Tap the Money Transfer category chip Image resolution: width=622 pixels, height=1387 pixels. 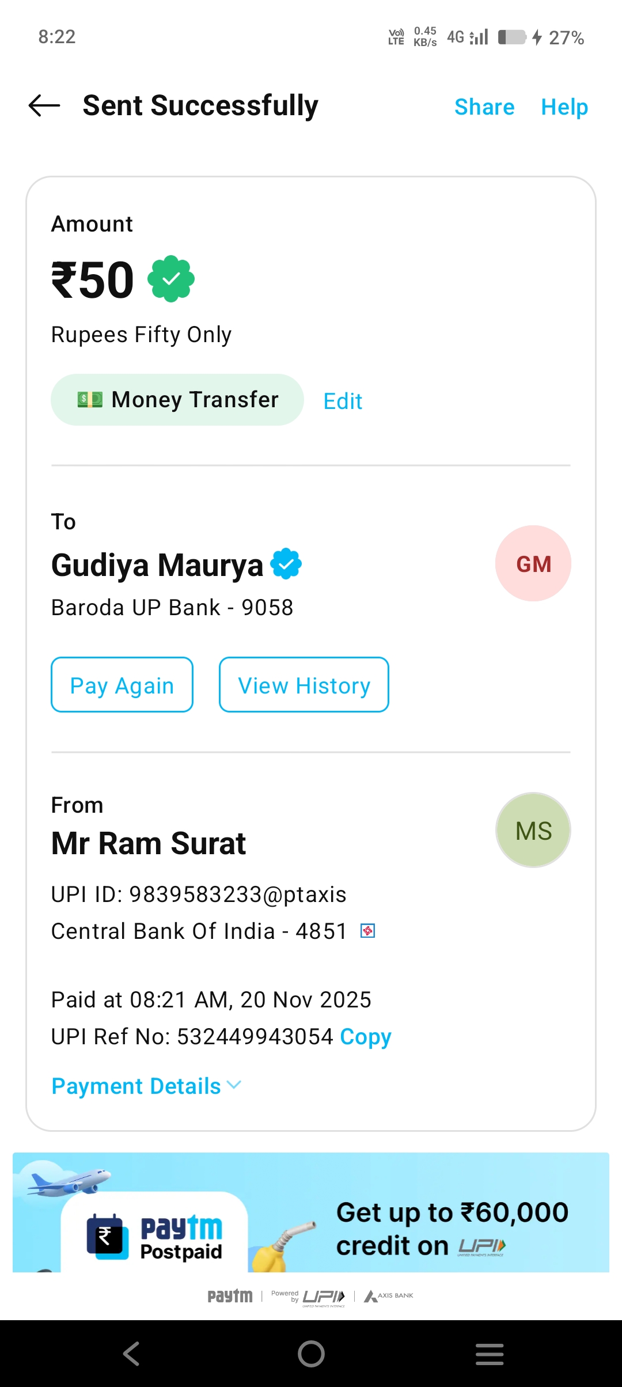point(177,400)
